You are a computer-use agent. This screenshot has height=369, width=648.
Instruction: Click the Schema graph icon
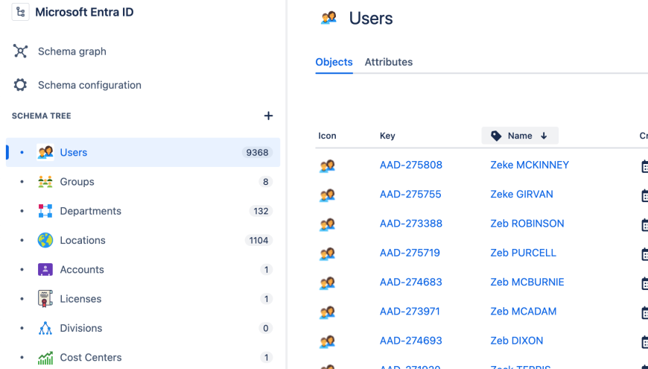point(20,51)
